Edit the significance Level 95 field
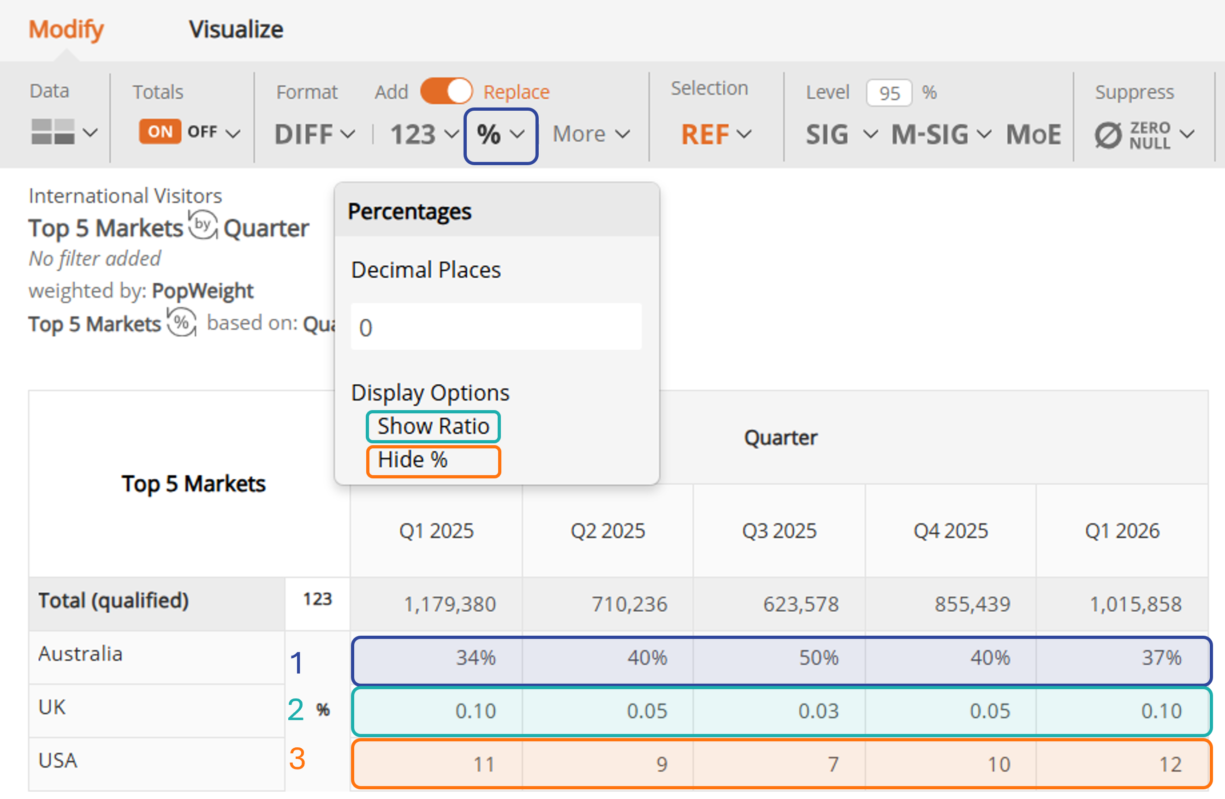1225x799 pixels. [889, 93]
